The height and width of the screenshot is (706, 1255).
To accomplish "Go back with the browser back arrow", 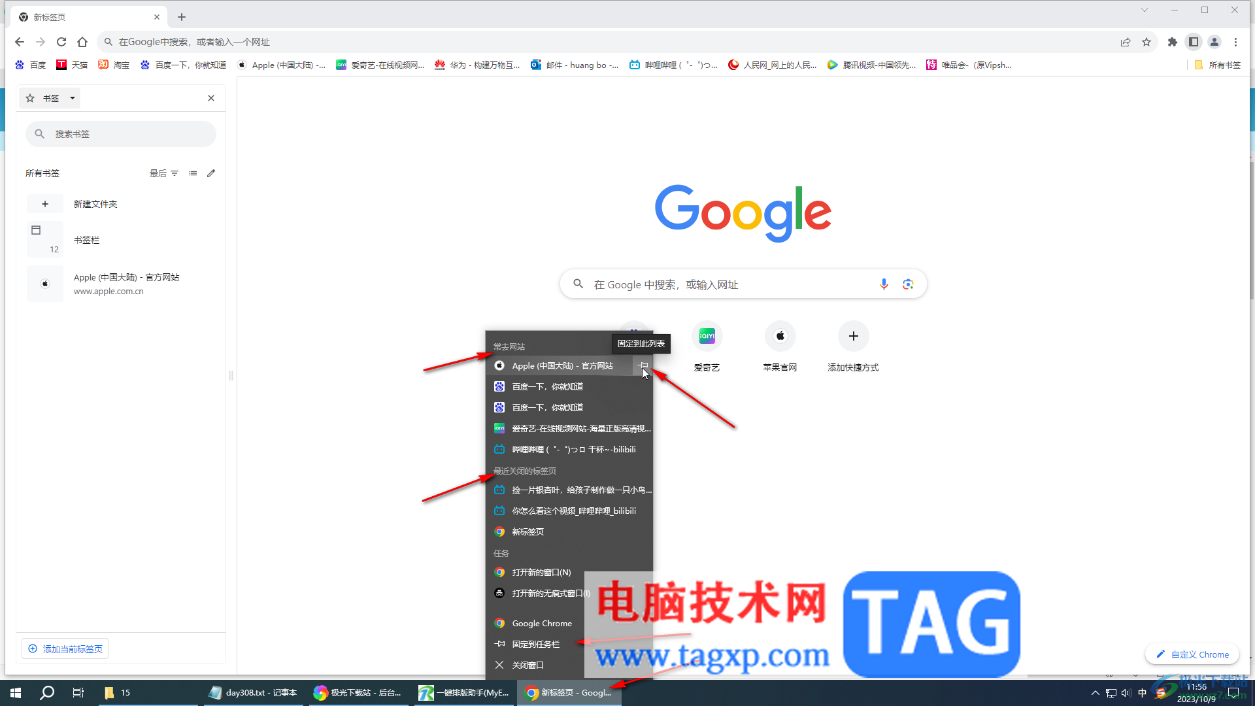I will [20, 42].
